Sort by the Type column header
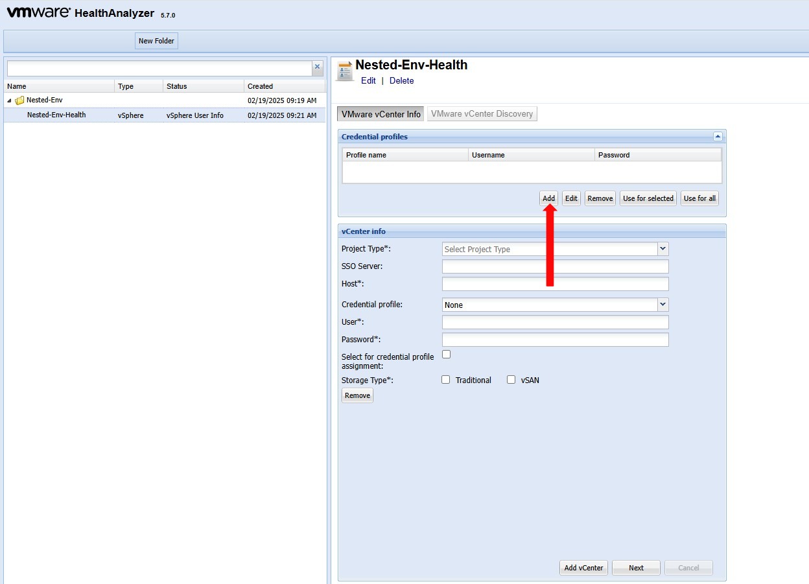This screenshot has height=584, width=809. click(139, 86)
